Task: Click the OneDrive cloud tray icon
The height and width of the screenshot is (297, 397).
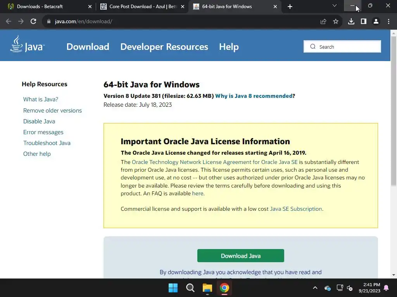Action: [x=327, y=288]
